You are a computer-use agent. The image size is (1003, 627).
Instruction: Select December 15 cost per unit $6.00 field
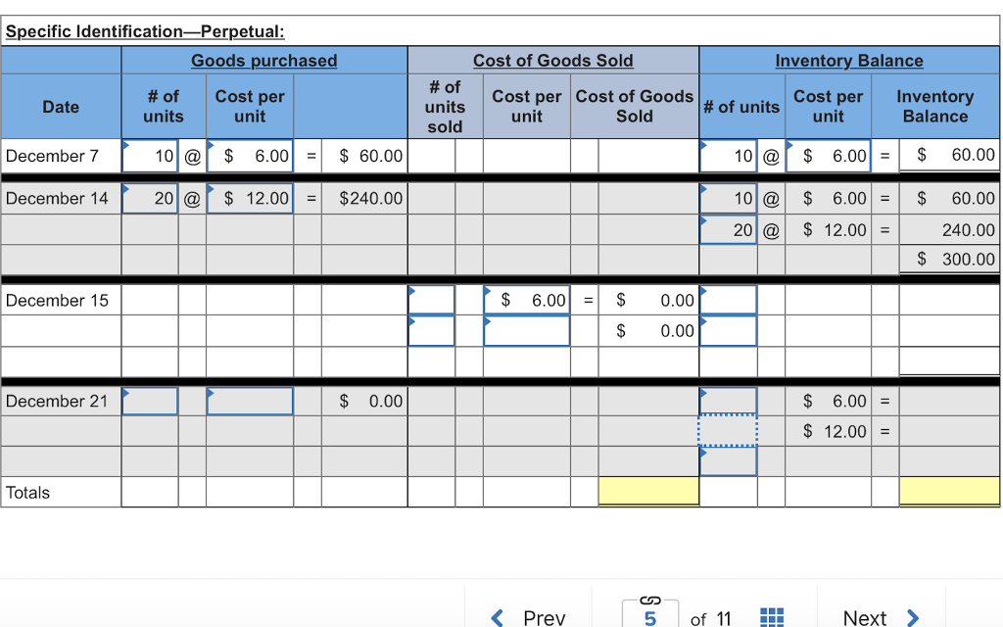pyautogui.click(x=527, y=300)
